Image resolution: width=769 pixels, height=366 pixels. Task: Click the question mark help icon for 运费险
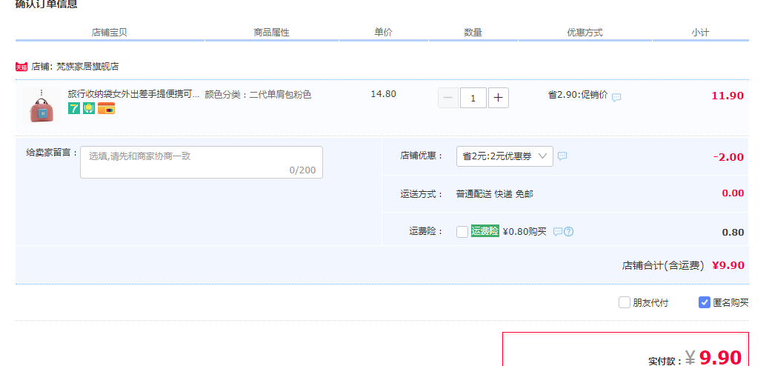(x=568, y=232)
